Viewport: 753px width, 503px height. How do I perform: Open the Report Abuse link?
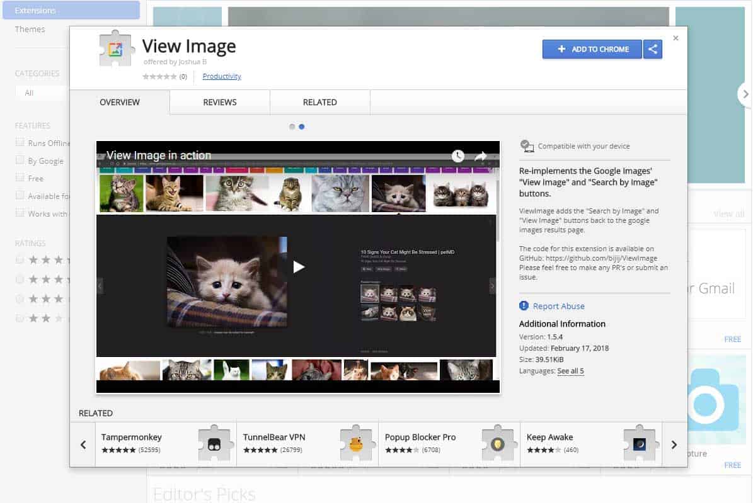pyautogui.click(x=558, y=306)
